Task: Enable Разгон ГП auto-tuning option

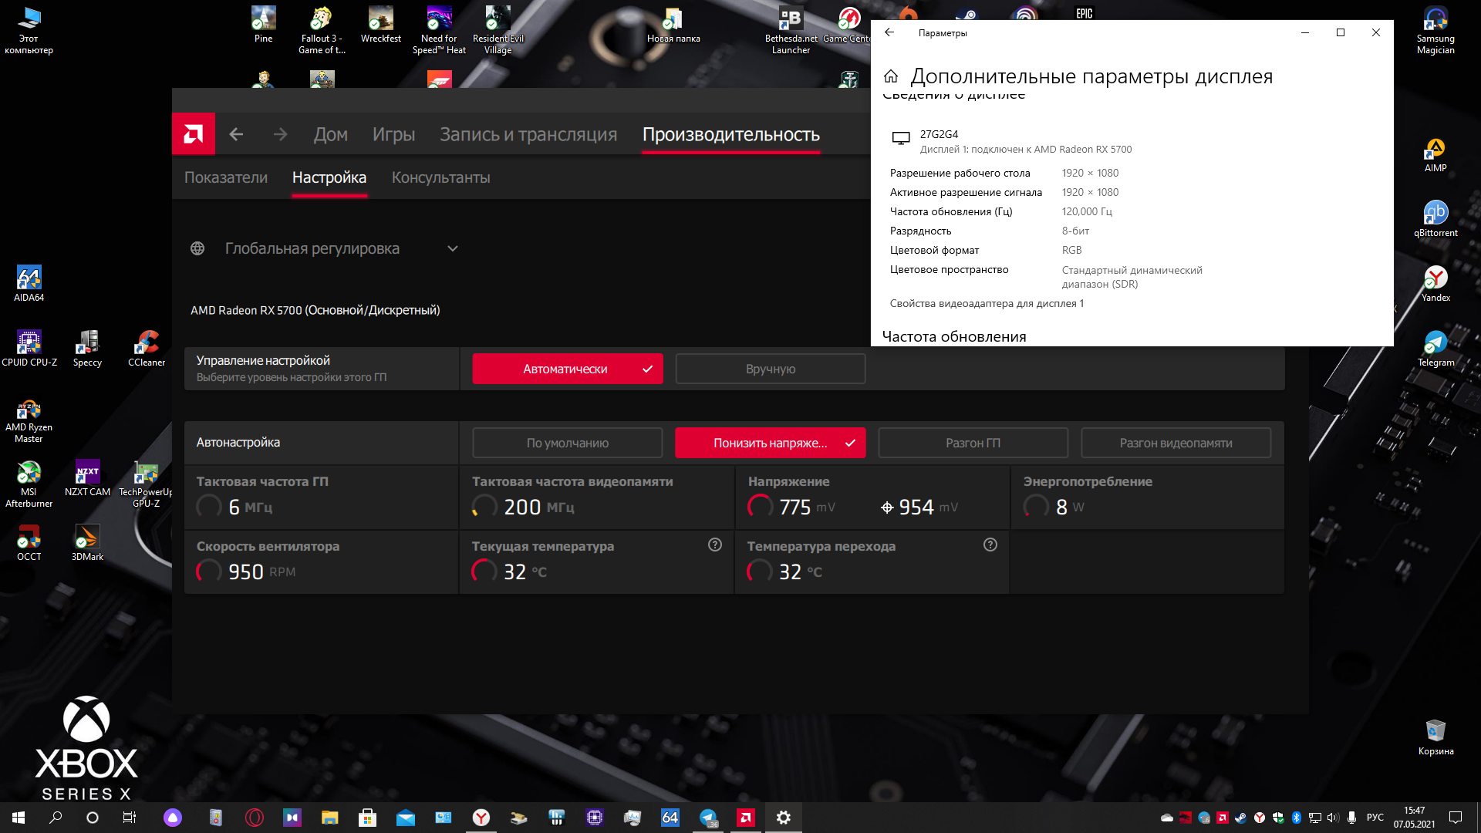Action: (x=973, y=443)
